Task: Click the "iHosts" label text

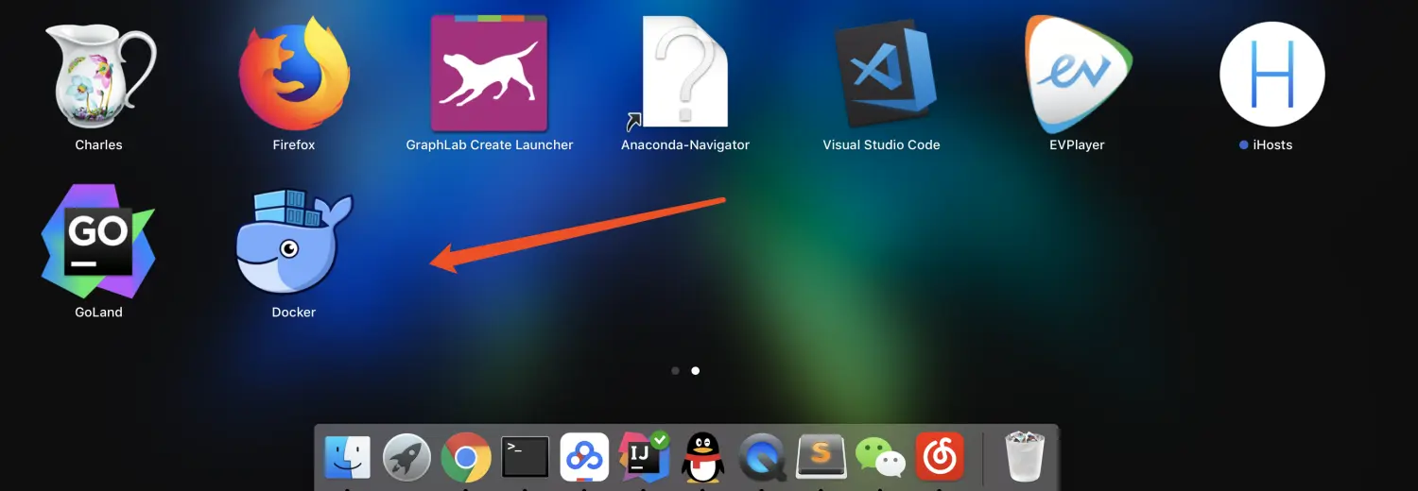Action: tap(1272, 145)
